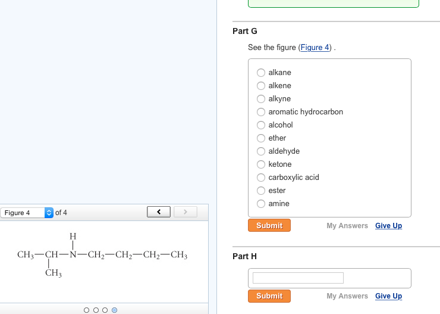Viewport: 440px width, 314px height.
Task: Submit the Part H answer
Action: click(x=269, y=296)
